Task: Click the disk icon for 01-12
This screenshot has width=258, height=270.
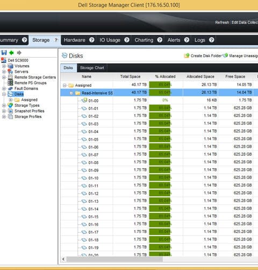Action: 84,193
